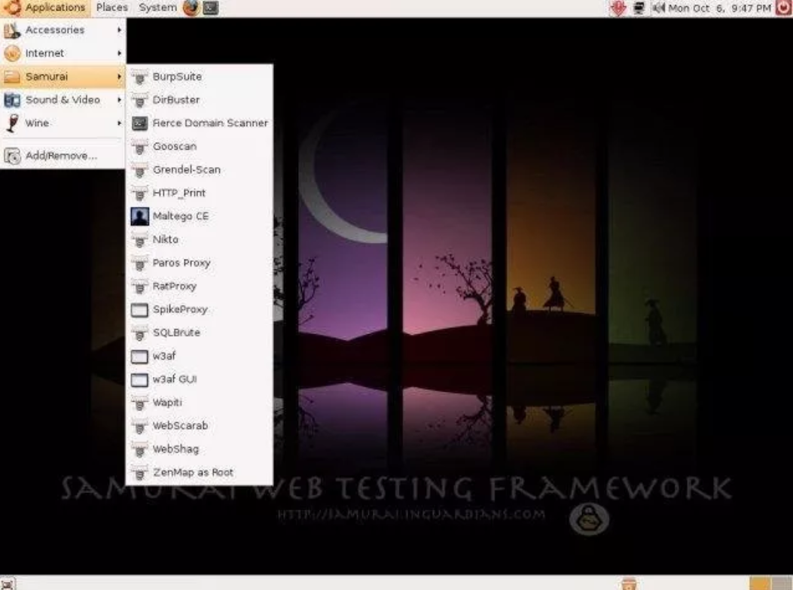The image size is (793, 590).
Task: Select the RatProxy menu entry
Action: pyautogui.click(x=200, y=286)
